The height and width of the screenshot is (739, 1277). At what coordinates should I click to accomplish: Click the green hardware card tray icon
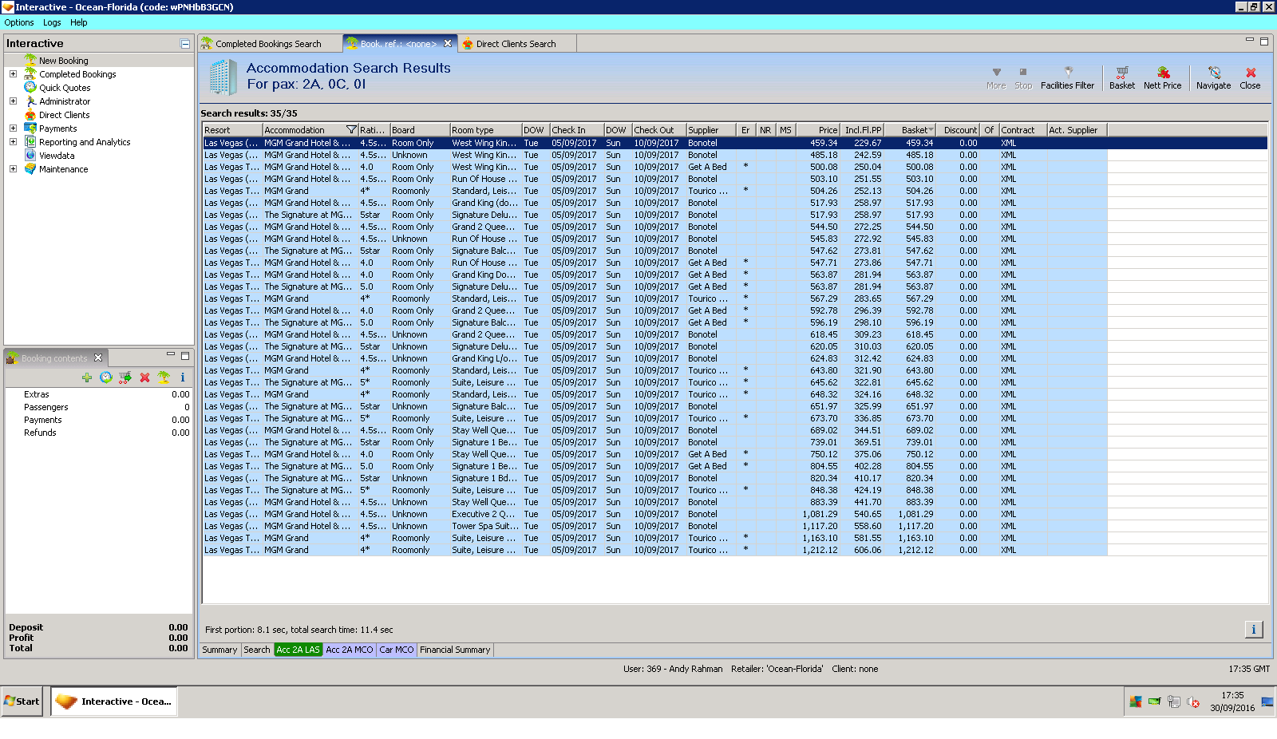point(1154,701)
